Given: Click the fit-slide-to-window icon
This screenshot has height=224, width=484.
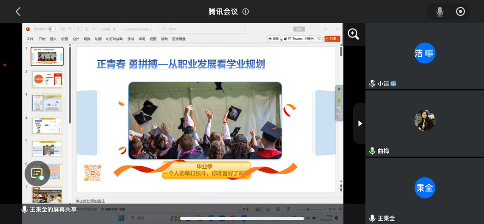Looking at the screenshot, I should pyautogui.click(x=340, y=209).
